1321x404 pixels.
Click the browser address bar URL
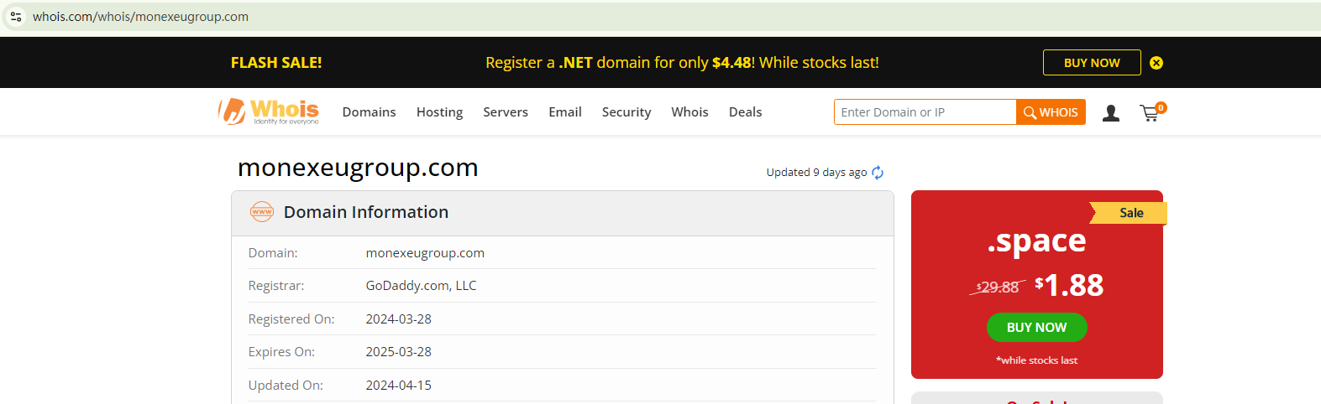point(140,17)
